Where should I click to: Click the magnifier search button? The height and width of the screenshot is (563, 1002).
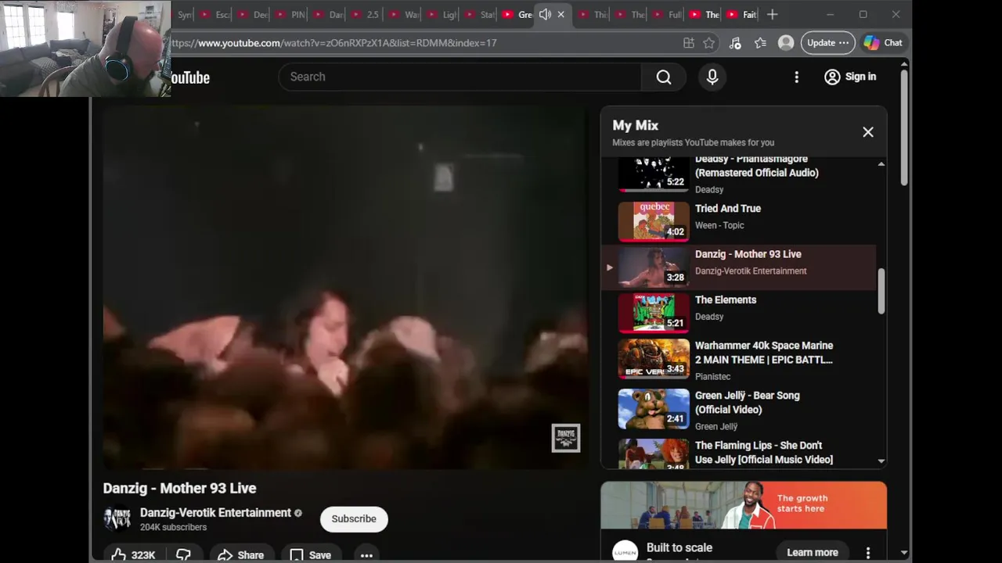coord(664,77)
